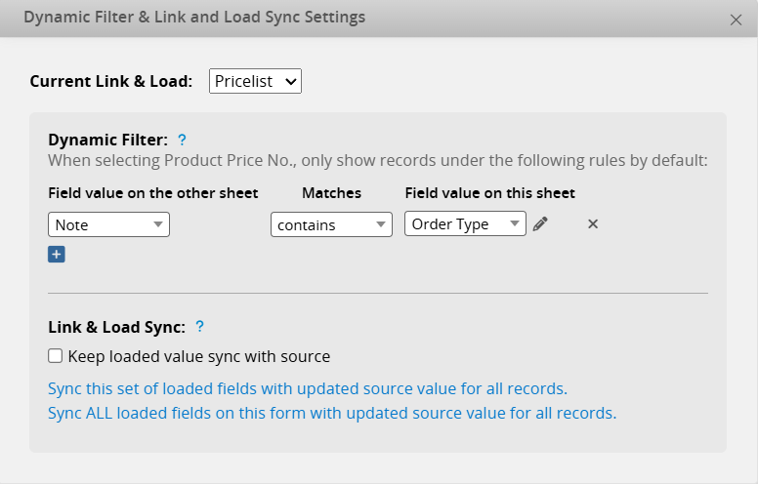The height and width of the screenshot is (484, 758).
Task: Add a new filter rule with plus icon
Action: pos(57,255)
